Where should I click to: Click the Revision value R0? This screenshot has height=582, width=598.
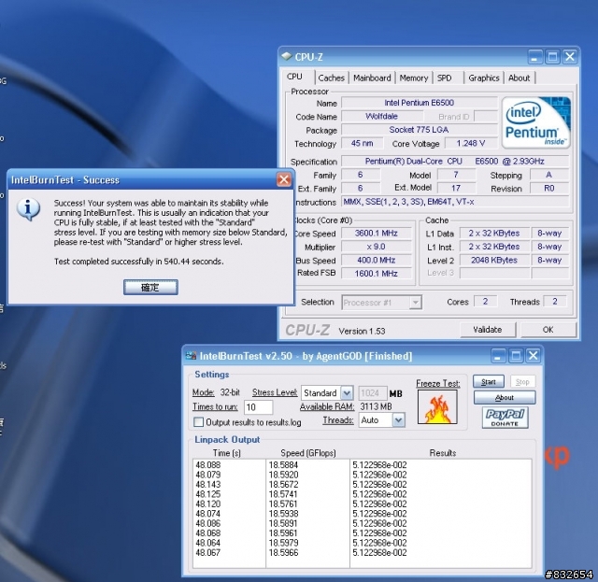click(549, 189)
